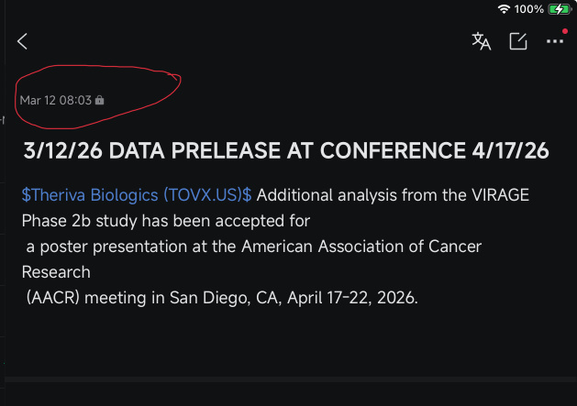Click the charging battery icon
Image resolution: width=577 pixels, height=406 pixels.
click(x=560, y=9)
